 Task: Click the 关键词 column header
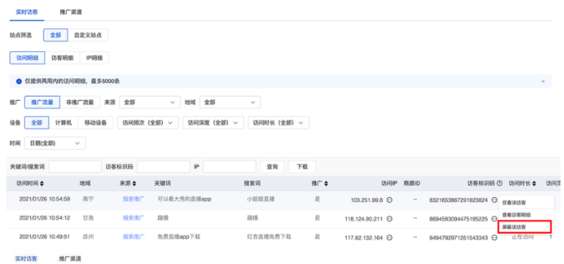[162, 184]
